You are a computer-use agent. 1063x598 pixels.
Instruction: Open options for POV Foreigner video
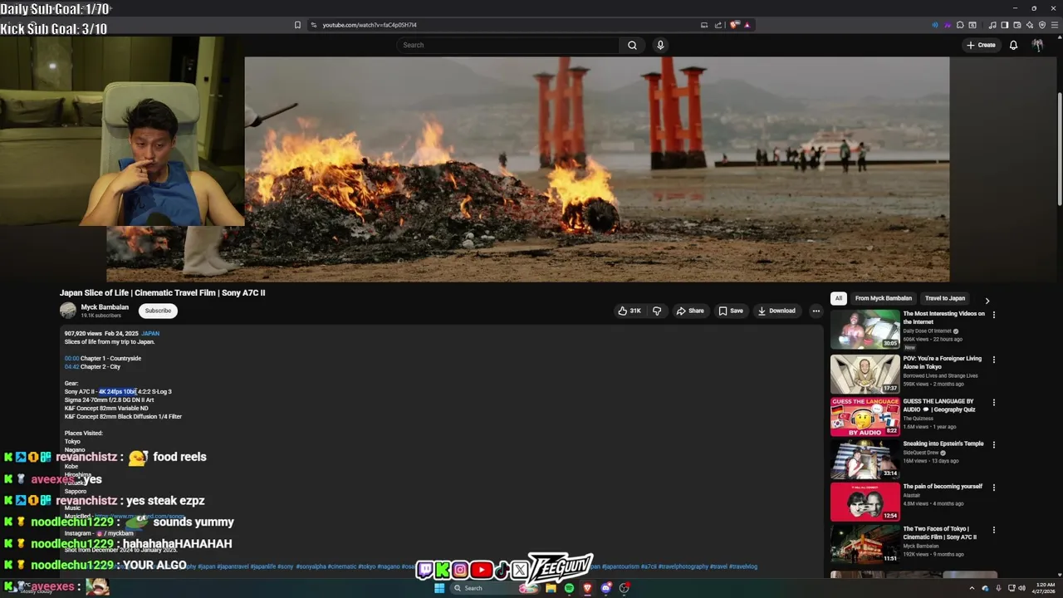point(994,360)
